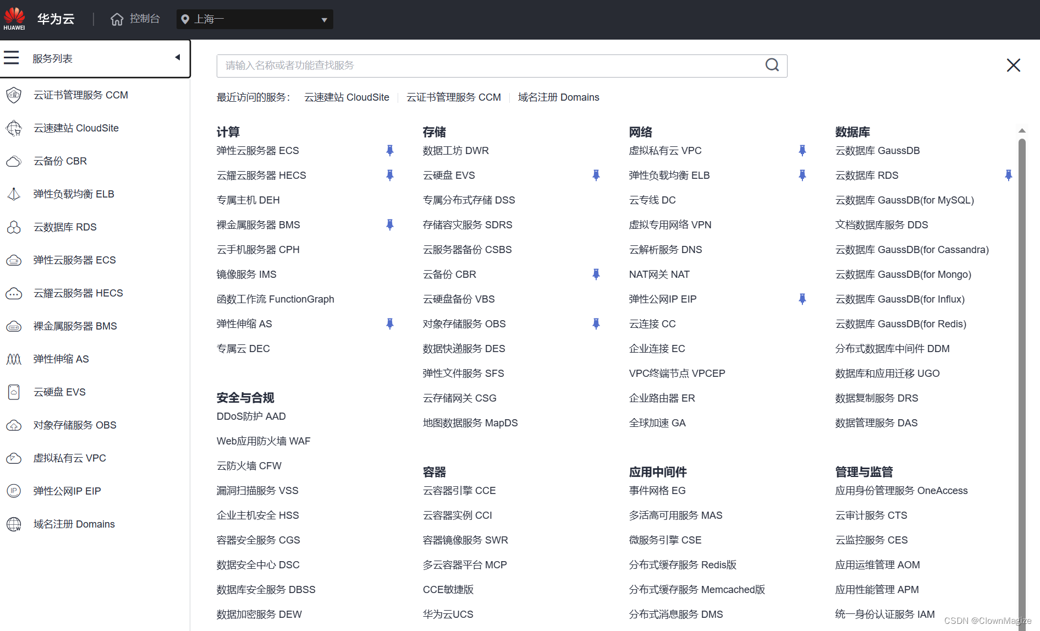Unpin 云耀云服务器 HECS in the 计算 list
The image size is (1040, 631).
[390, 175]
